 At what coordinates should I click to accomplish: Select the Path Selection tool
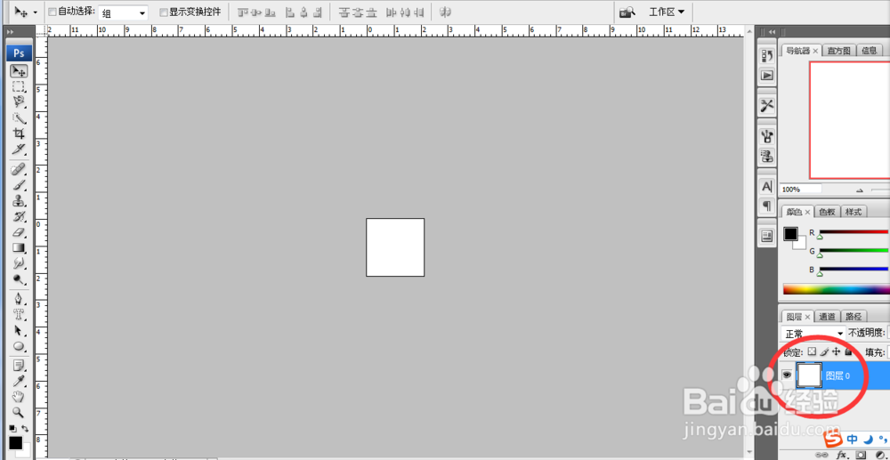[19, 330]
